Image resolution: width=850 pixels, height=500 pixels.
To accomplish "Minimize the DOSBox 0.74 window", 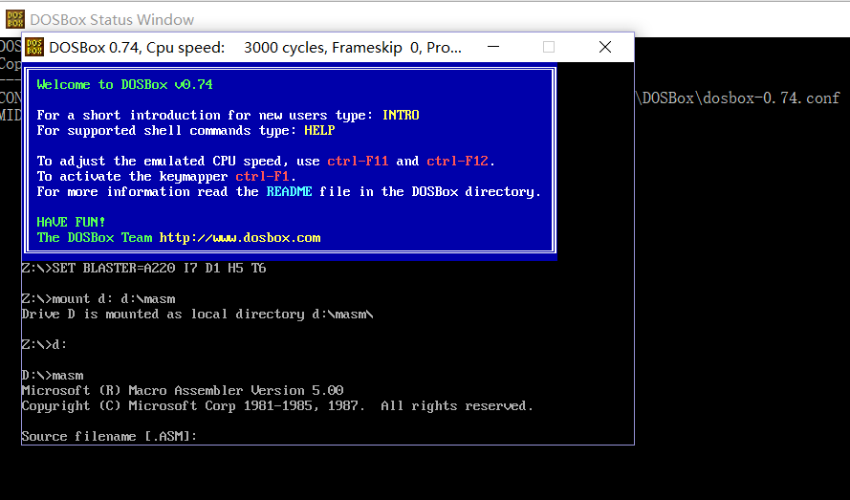I will pos(493,47).
